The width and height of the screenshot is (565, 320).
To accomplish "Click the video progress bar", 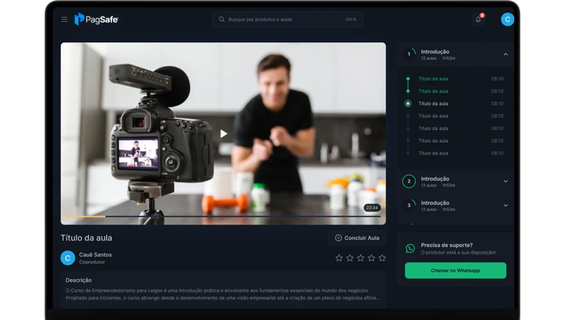I will [221, 216].
